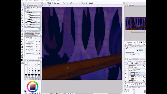Select the rotate/move view tool
Screen dimensions: 167x94
(x=22, y=10)
